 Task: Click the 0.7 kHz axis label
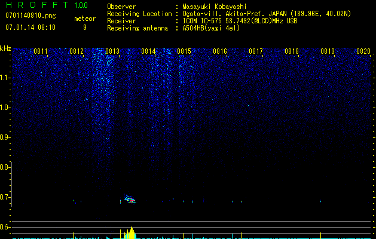pyautogui.click(x=5, y=197)
